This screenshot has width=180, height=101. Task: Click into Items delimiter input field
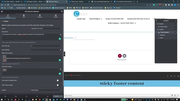(45, 50)
